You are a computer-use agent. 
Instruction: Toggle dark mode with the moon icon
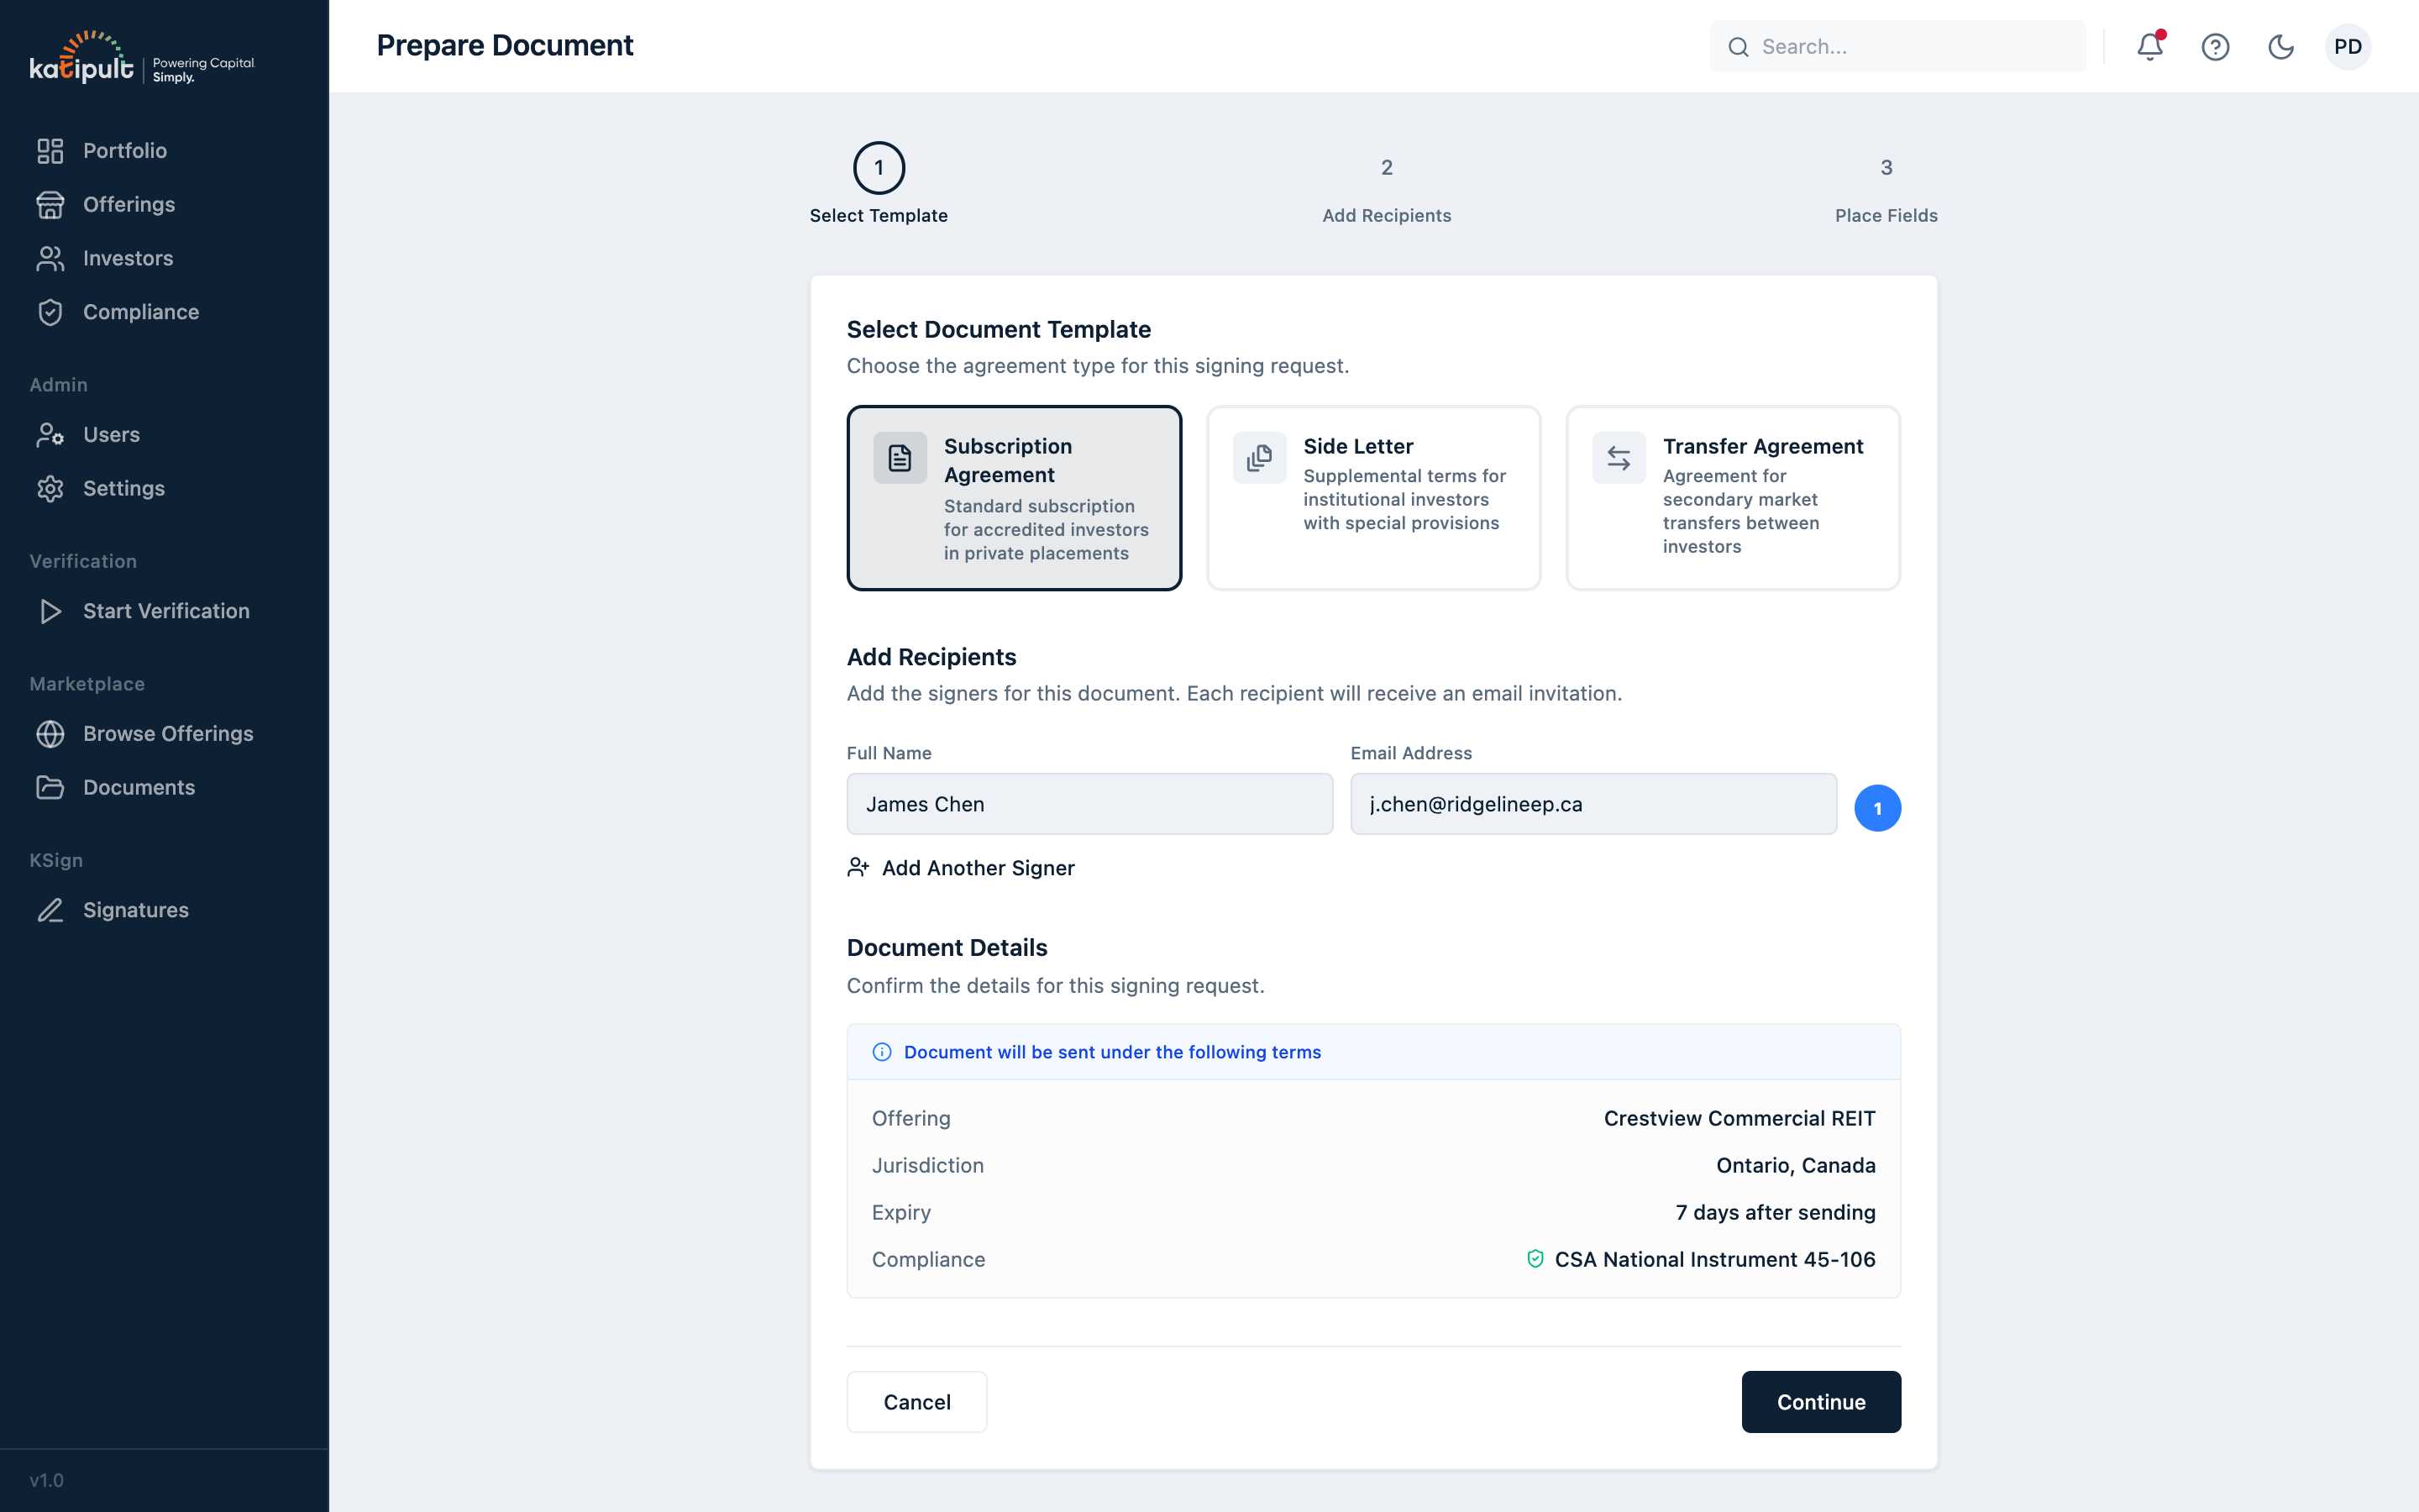point(2282,46)
